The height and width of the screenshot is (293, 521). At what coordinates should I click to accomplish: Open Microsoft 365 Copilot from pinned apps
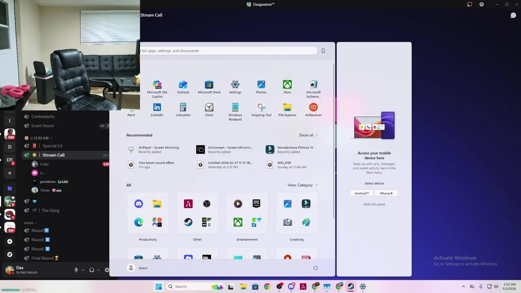[x=157, y=89]
